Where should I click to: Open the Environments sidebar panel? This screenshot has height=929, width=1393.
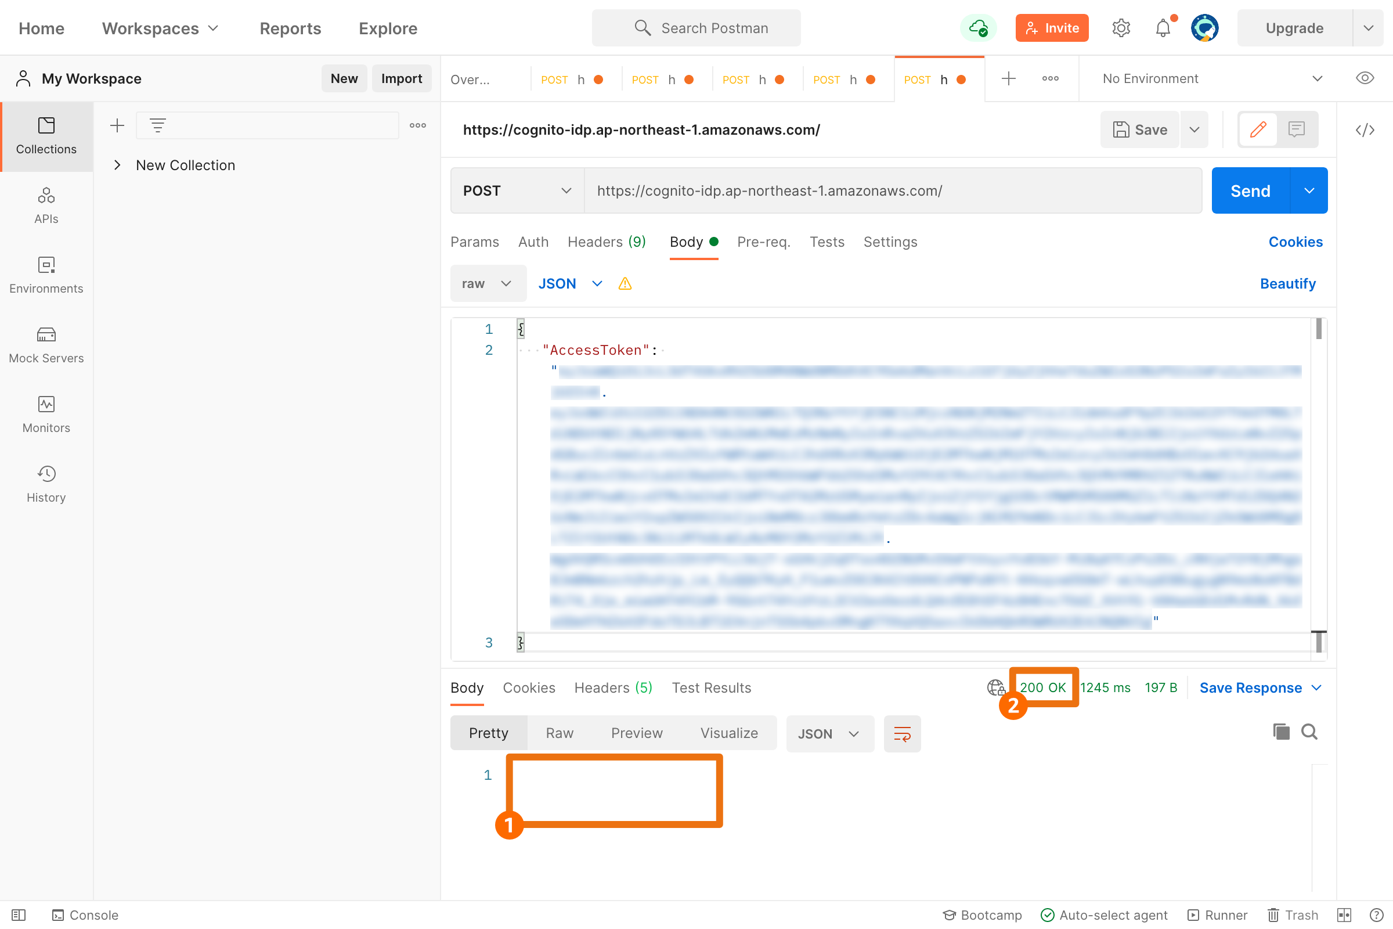(46, 275)
